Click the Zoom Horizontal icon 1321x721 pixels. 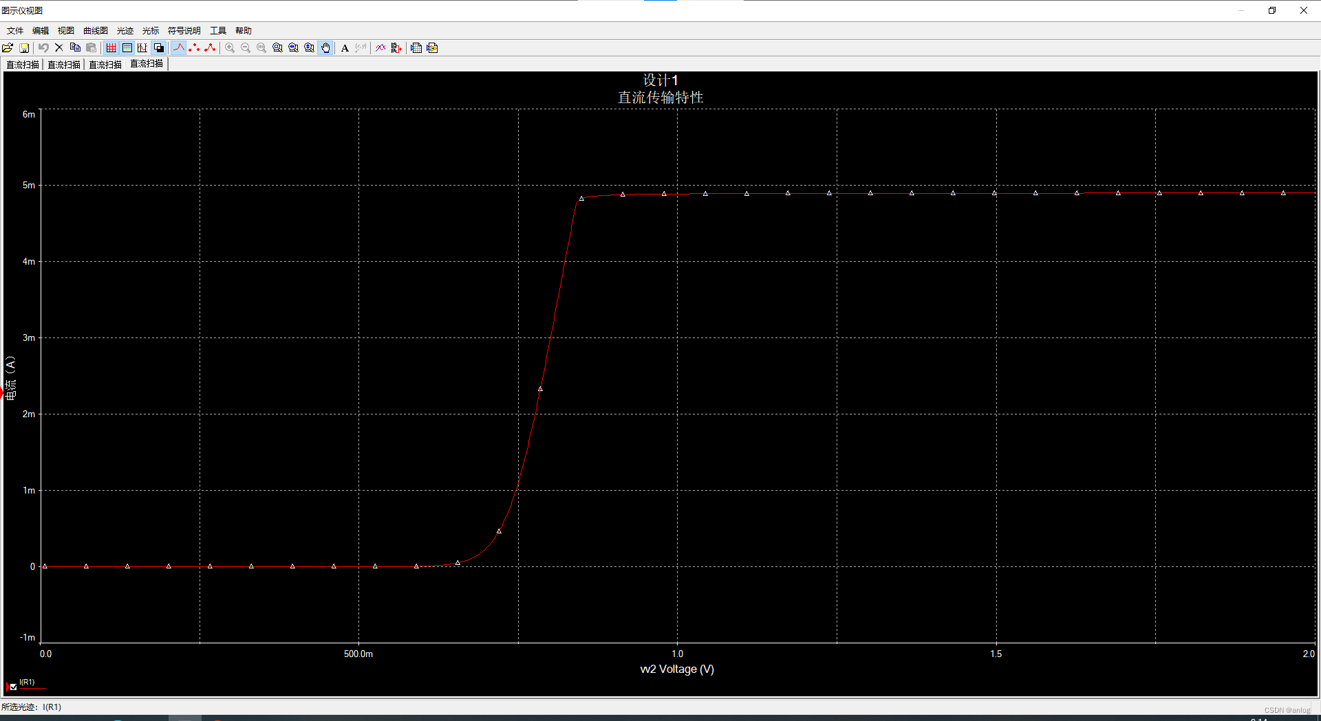[293, 48]
